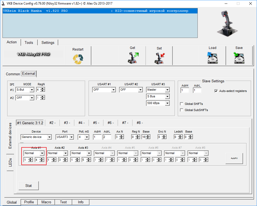Open the USART #2 dropdown
257x206 pixels.
(x=131, y=90)
